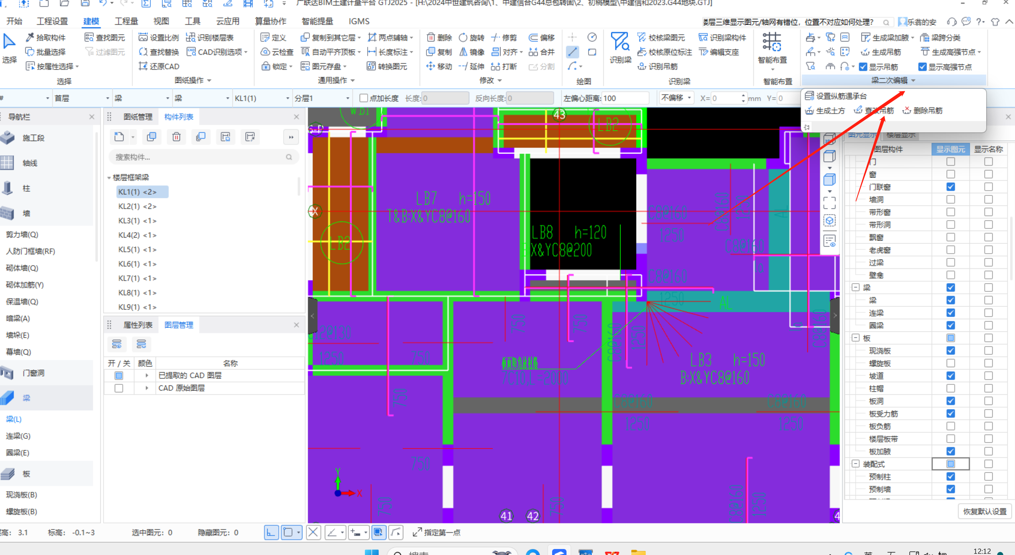Click 删除吊筋 in the dropdown panel

coord(923,110)
